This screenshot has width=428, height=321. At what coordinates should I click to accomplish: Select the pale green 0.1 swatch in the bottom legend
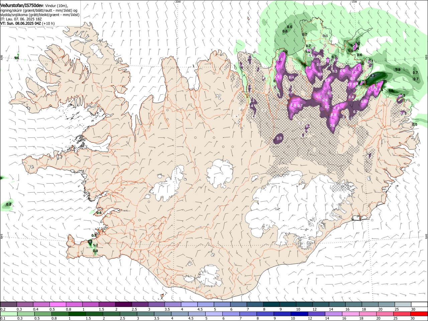[x=8, y=314]
